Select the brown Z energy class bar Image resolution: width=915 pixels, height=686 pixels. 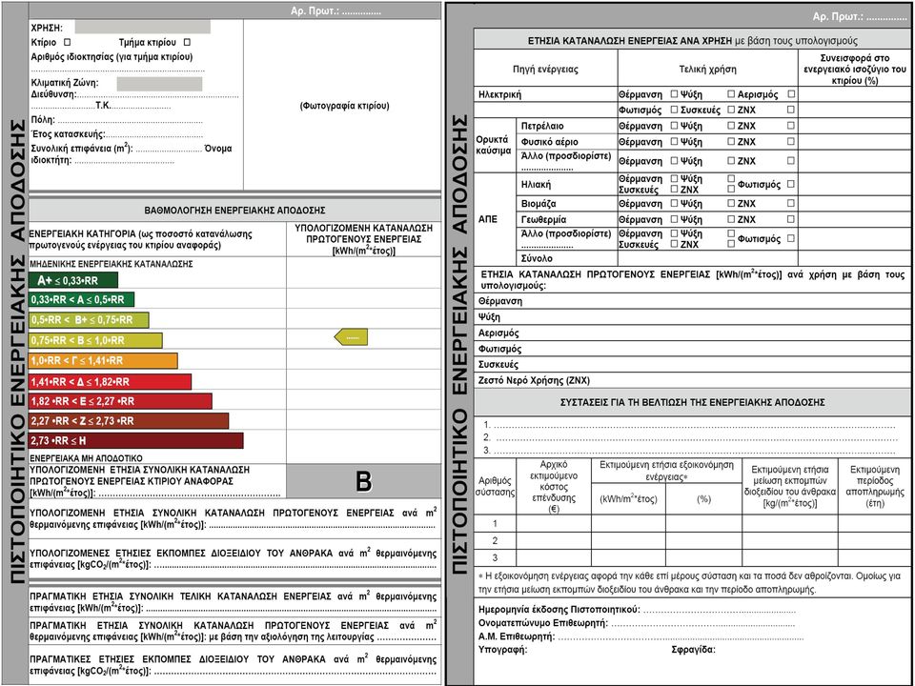(x=129, y=420)
